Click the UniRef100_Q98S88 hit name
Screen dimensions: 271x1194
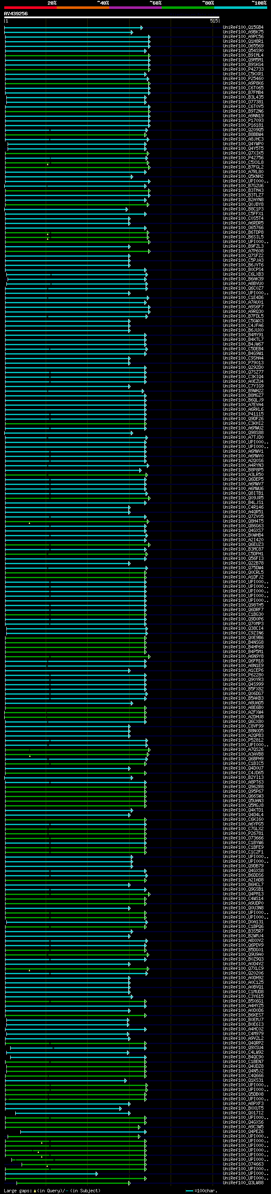(x=243, y=432)
